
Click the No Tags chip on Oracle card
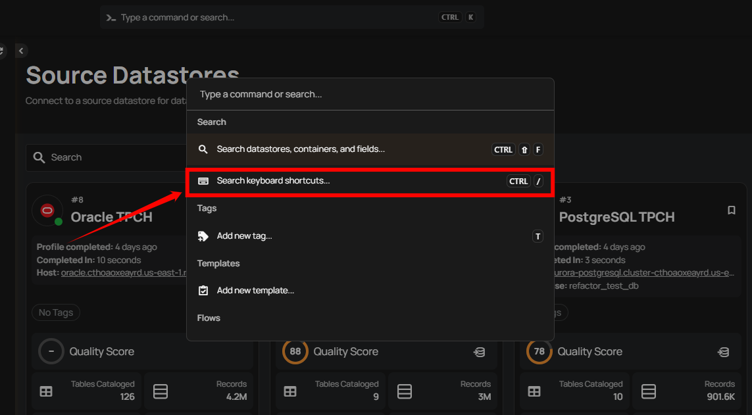click(55, 312)
